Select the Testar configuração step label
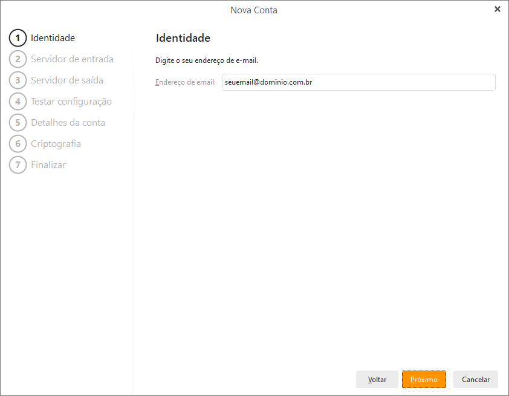Viewport: 509px width, 396px height. coord(71,102)
